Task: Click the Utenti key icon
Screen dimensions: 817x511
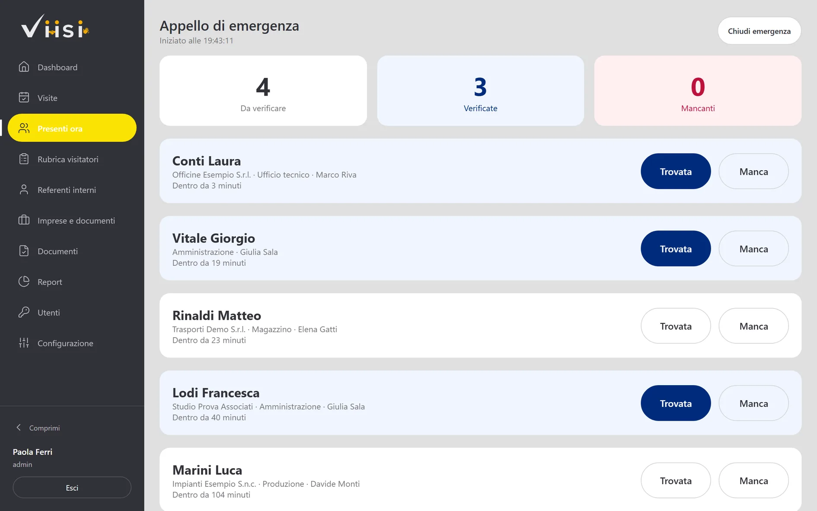Action: tap(24, 313)
